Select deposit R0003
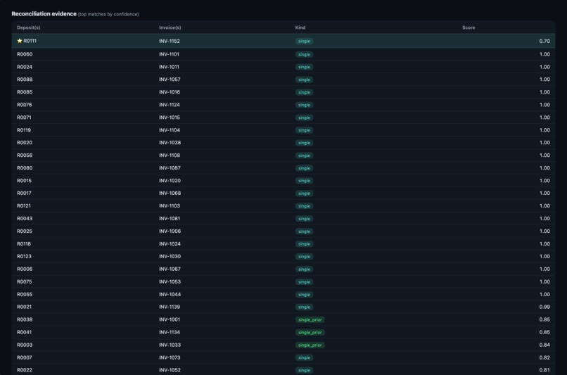Image resolution: width=567 pixels, height=375 pixels. pos(25,345)
